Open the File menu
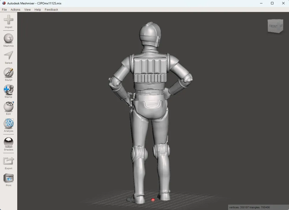 click(x=4, y=10)
